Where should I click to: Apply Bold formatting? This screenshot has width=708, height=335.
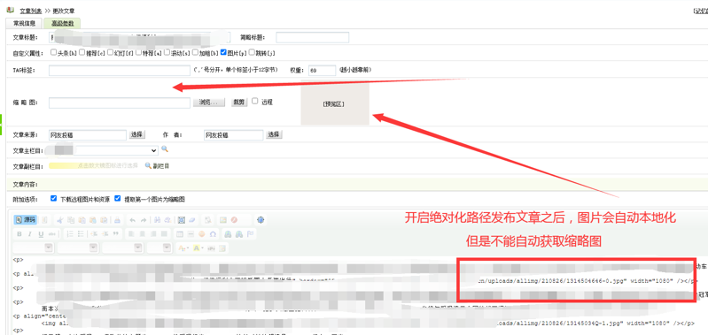point(19,233)
